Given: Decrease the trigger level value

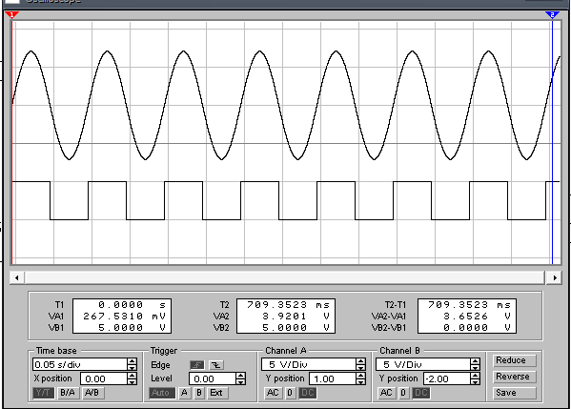Looking at the screenshot, I should click(x=240, y=381).
